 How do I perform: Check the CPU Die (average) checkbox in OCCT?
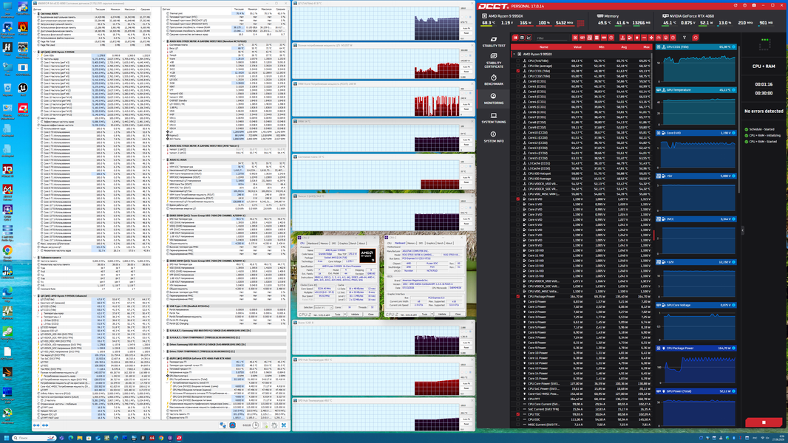tap(518, 66)
